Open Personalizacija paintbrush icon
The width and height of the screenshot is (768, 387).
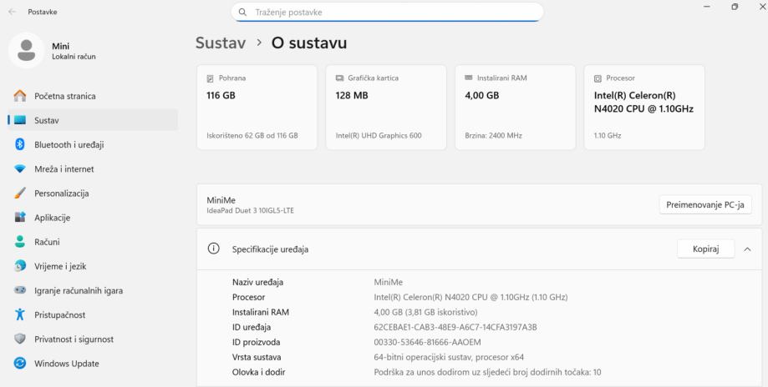pos(18,193)
